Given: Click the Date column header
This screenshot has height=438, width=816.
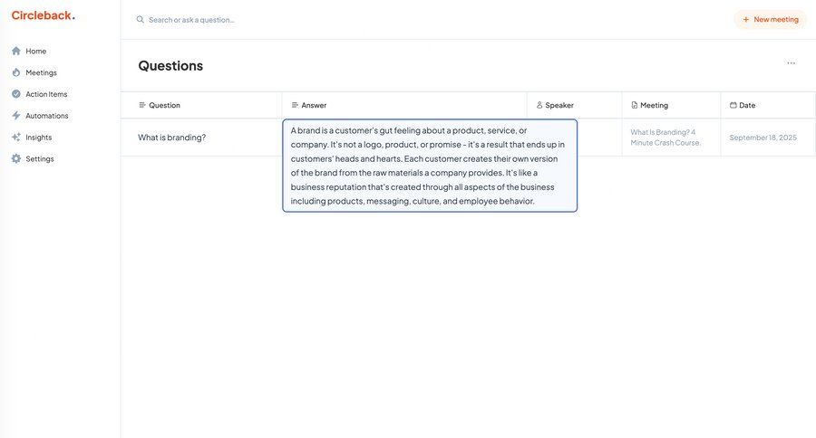Looking at the screenshot, I should [747, 105].
